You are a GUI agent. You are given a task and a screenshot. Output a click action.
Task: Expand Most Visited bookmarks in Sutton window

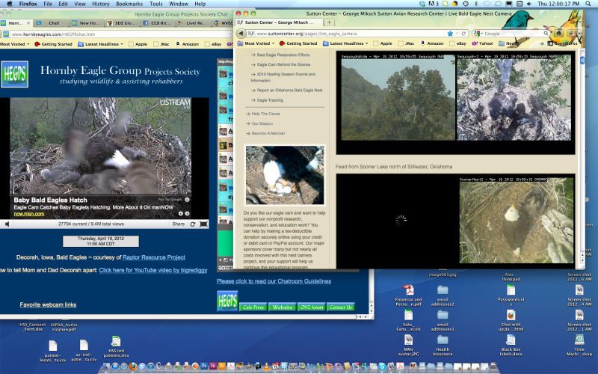pyautogui.click(x=256, y=43)
